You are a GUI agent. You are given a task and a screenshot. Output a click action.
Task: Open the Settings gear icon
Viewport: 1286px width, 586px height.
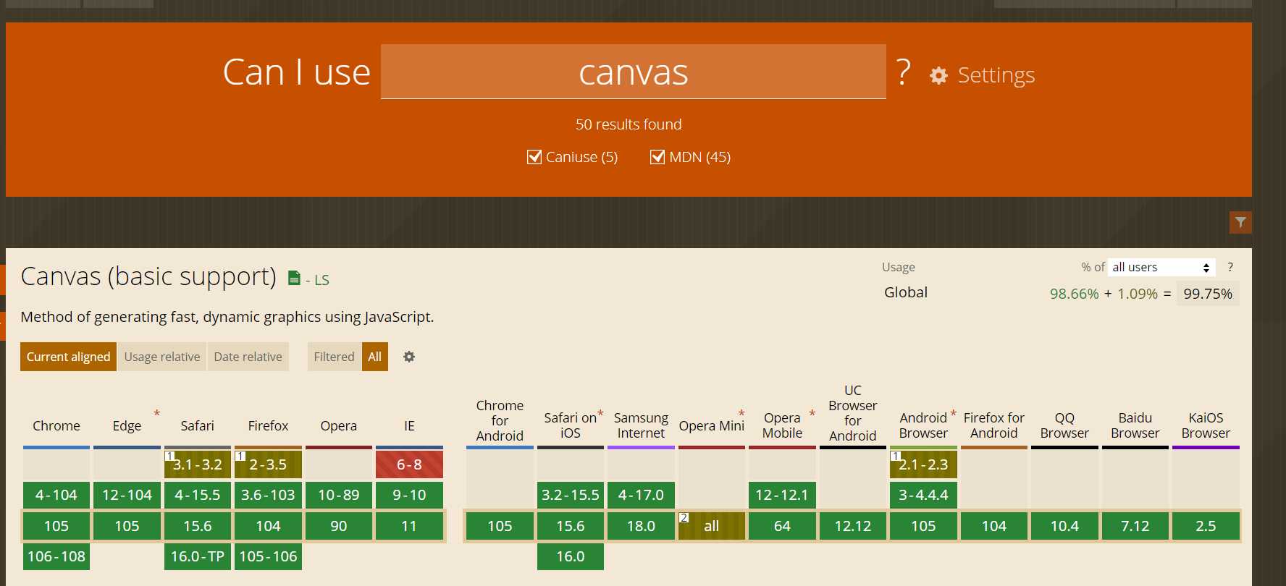coord(938,75)
